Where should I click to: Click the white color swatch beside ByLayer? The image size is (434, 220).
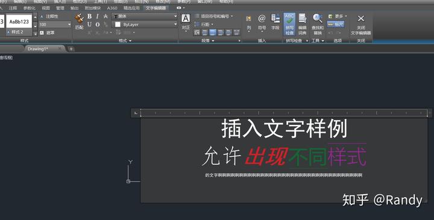click(118, 25)
